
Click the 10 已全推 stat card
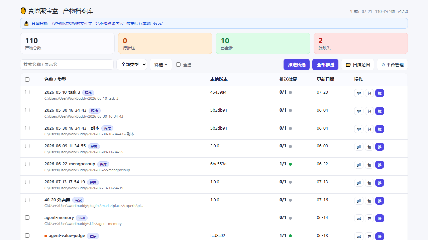pos(263,43)
